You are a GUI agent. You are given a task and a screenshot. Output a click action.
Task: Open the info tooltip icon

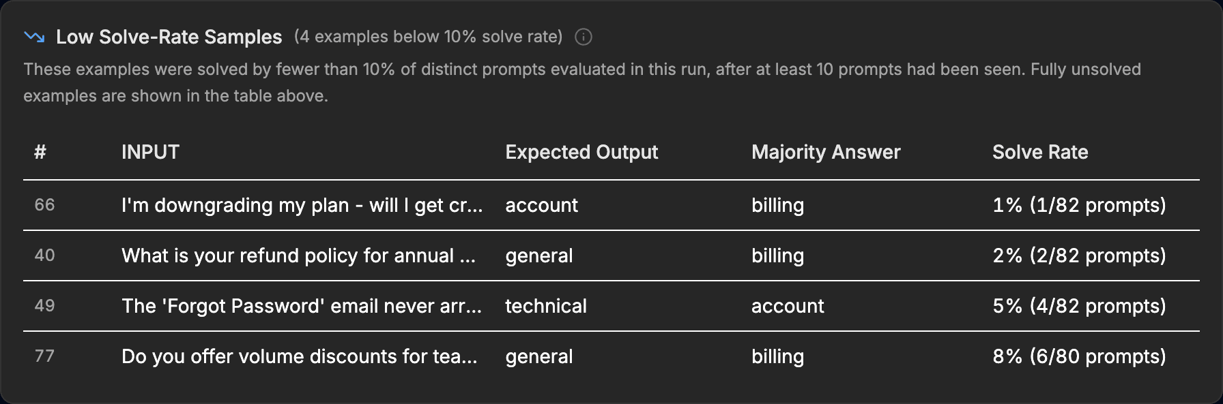pos(584,38)
